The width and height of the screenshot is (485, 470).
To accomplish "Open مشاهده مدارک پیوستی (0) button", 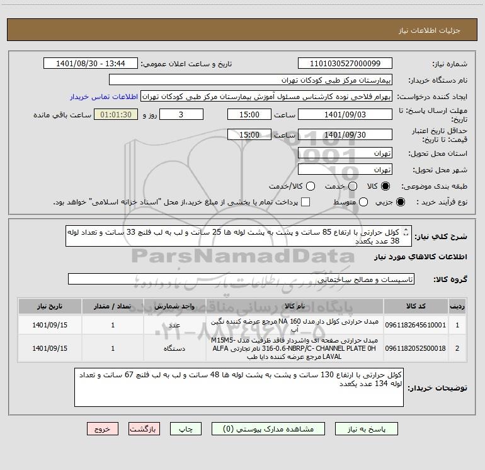I will [268, 429].
